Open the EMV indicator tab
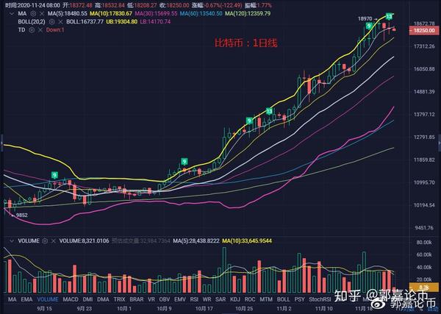This screenshot has width=441, height=314. tap(180, 299)
